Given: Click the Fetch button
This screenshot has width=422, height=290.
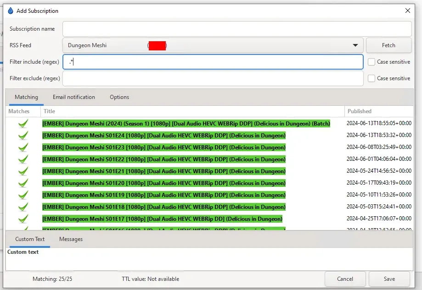Looking at the screenshot, I should 388,45.
